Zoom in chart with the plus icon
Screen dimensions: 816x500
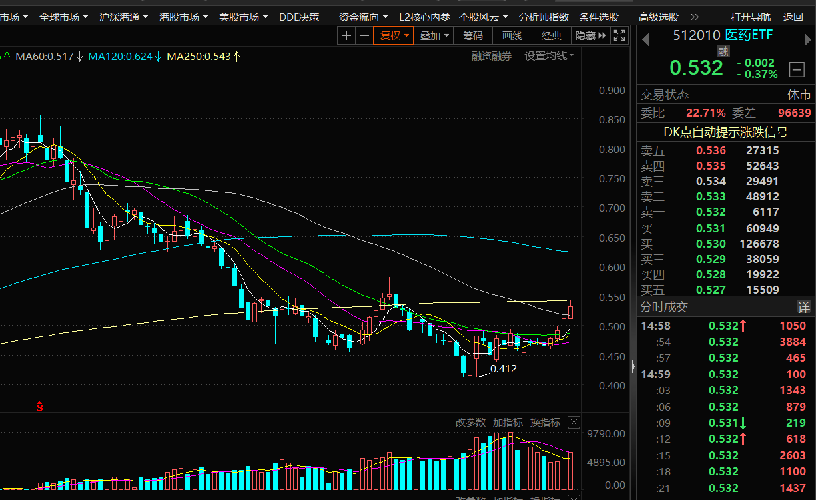point(346,36)
